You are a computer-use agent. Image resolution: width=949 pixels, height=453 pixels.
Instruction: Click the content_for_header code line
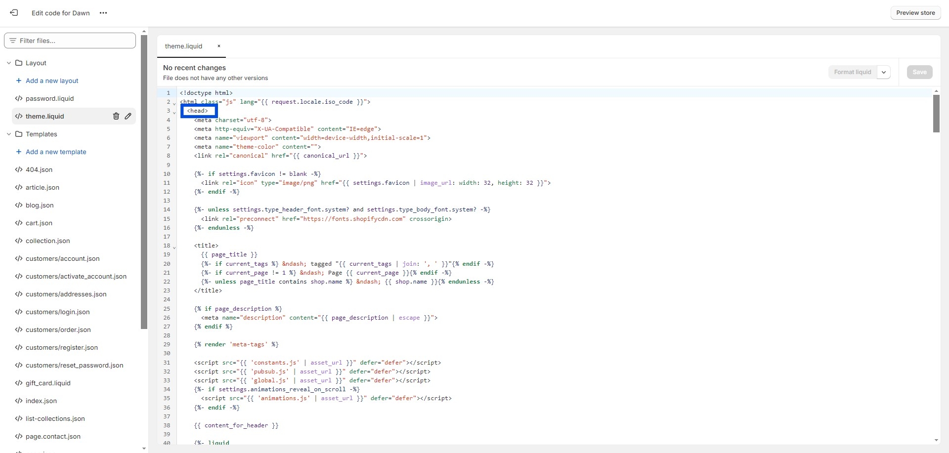click(x=236, y=425)
